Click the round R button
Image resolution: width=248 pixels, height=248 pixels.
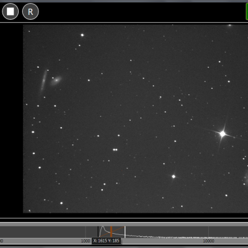click(x=30, y=12)
